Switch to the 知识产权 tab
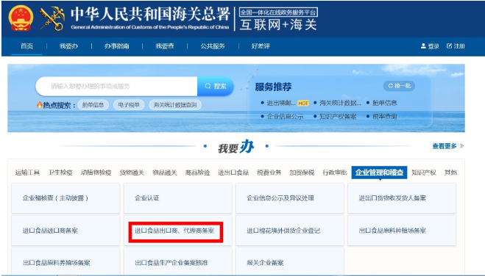 424,172
